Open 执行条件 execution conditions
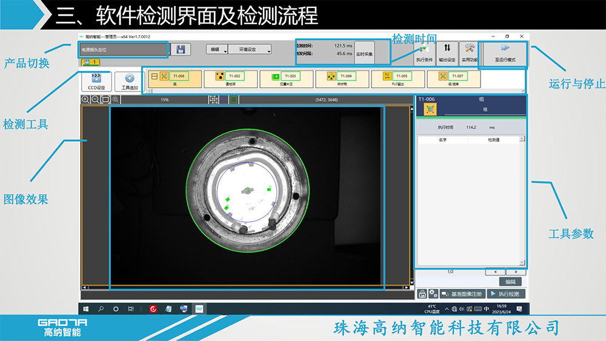Screen dimensions: 606x341 click(x=424, y=53)
